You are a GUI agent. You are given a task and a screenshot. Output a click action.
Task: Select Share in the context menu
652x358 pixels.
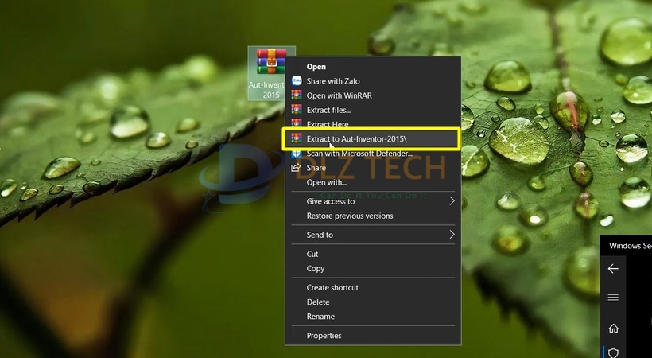click(373, 168)
